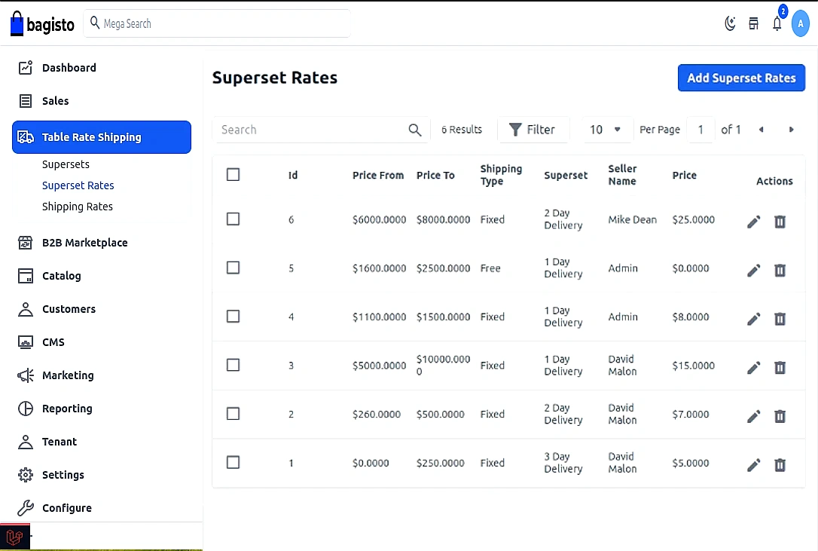
Task: Check the select-all checkbox in the header
Action: 233,173
